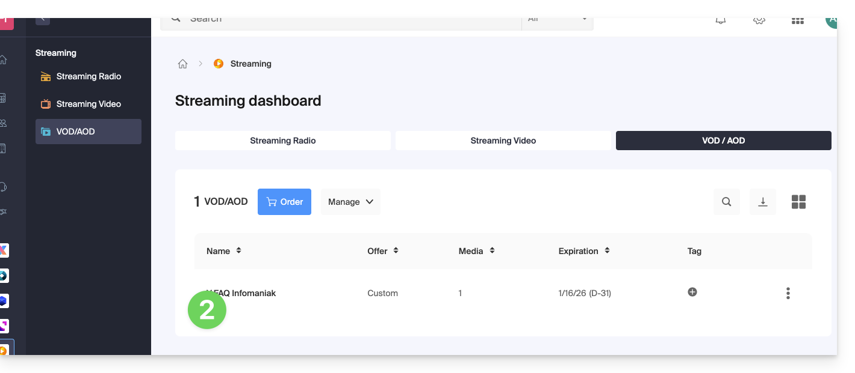Add a tag with the plus icon
The image size is (855, 373).
coord(692,292)
